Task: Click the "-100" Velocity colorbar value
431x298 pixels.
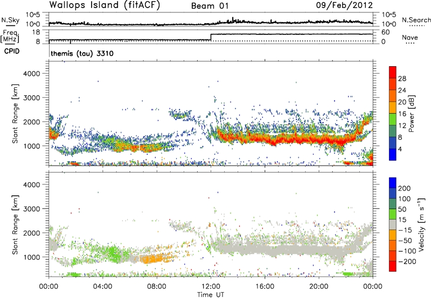Action: point(407,251)
